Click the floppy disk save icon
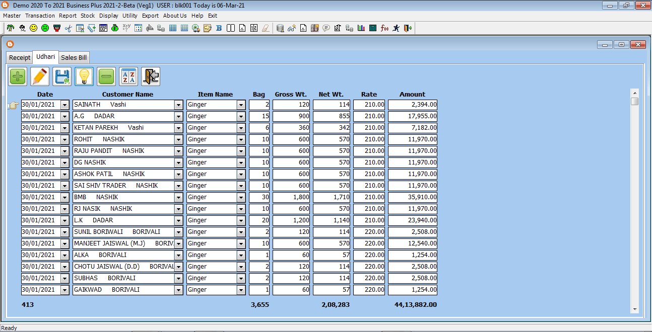 62,77
